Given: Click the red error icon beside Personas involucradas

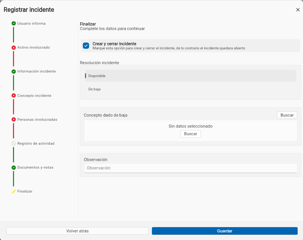Looking at the screenshot, I should coord(14,119).
